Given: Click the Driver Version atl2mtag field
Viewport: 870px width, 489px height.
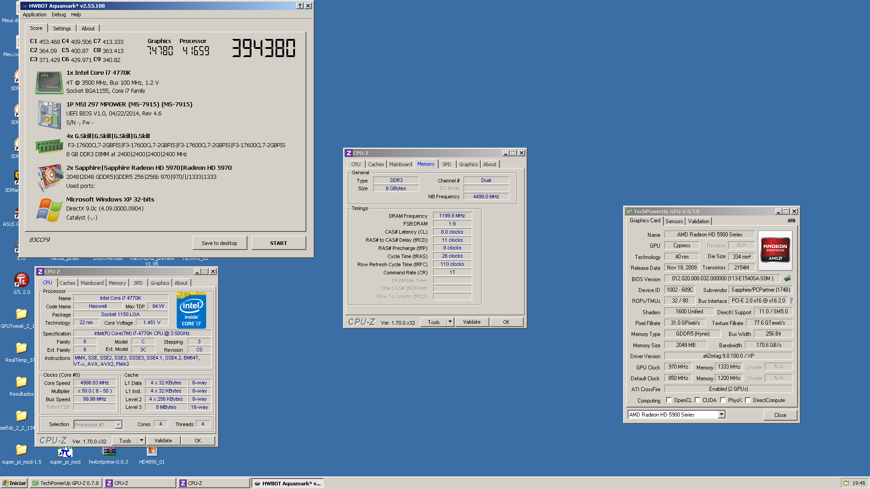Looking at the screenshot, I should pyautogui.click(x=729, y=356).
